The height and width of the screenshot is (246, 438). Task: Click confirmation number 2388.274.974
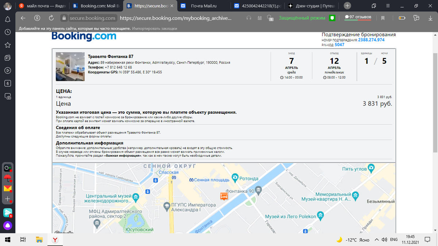pyautogui.click(x=371, y=40)
